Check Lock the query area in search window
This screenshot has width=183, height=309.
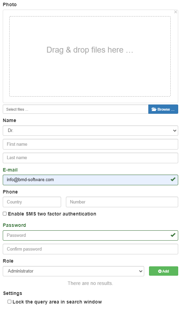pos(9,302)
